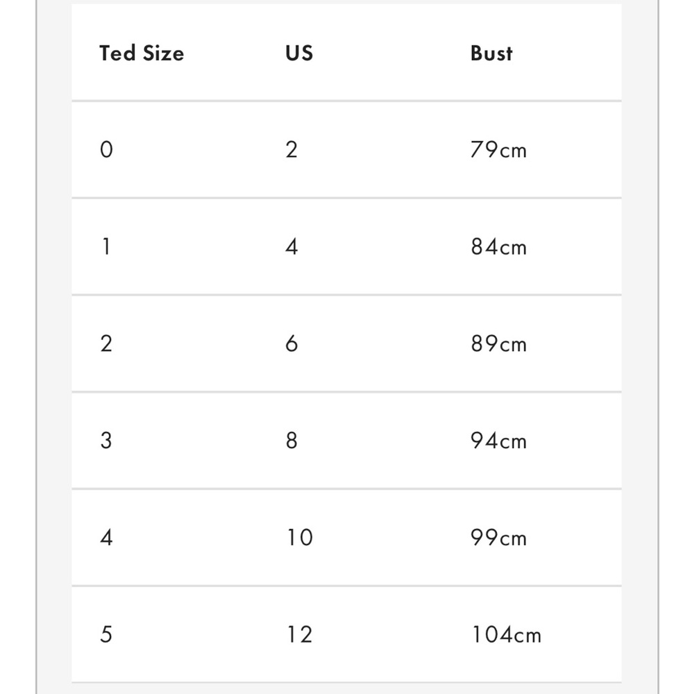Viewport: 694px width, 694px height.
Task: Select the 79cm bust value
Action: [498, 150]
